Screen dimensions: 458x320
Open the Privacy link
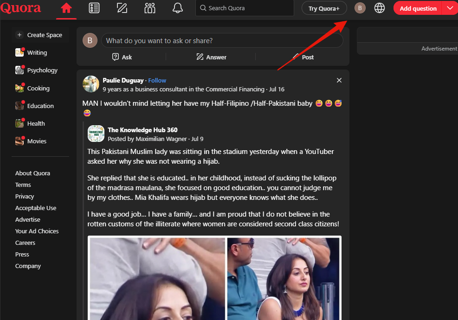coord(25,197)
